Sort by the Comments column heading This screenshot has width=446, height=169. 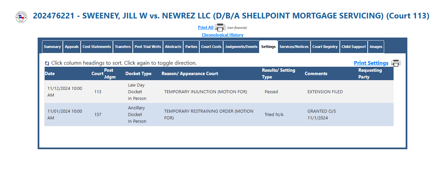(x=316, y=74)
